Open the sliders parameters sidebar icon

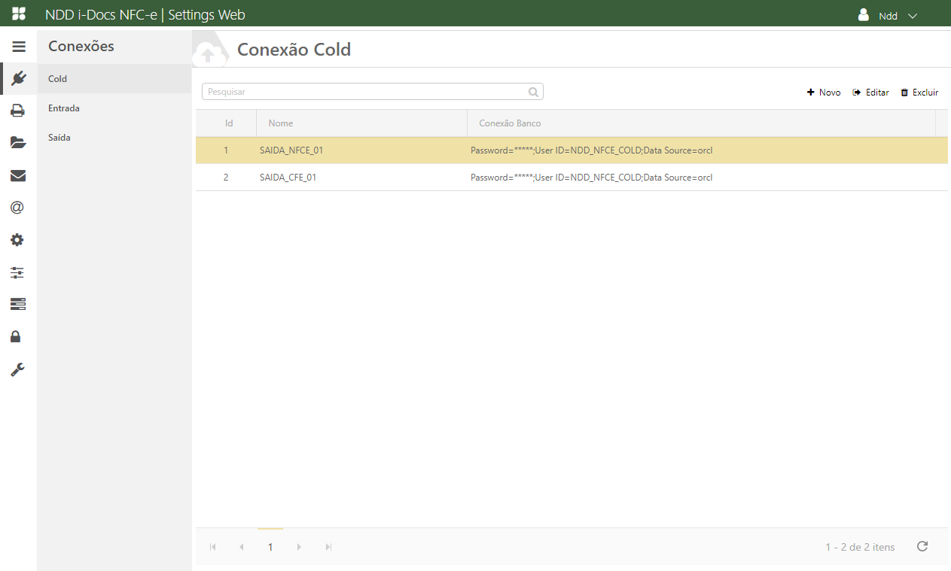pos(18,272)
